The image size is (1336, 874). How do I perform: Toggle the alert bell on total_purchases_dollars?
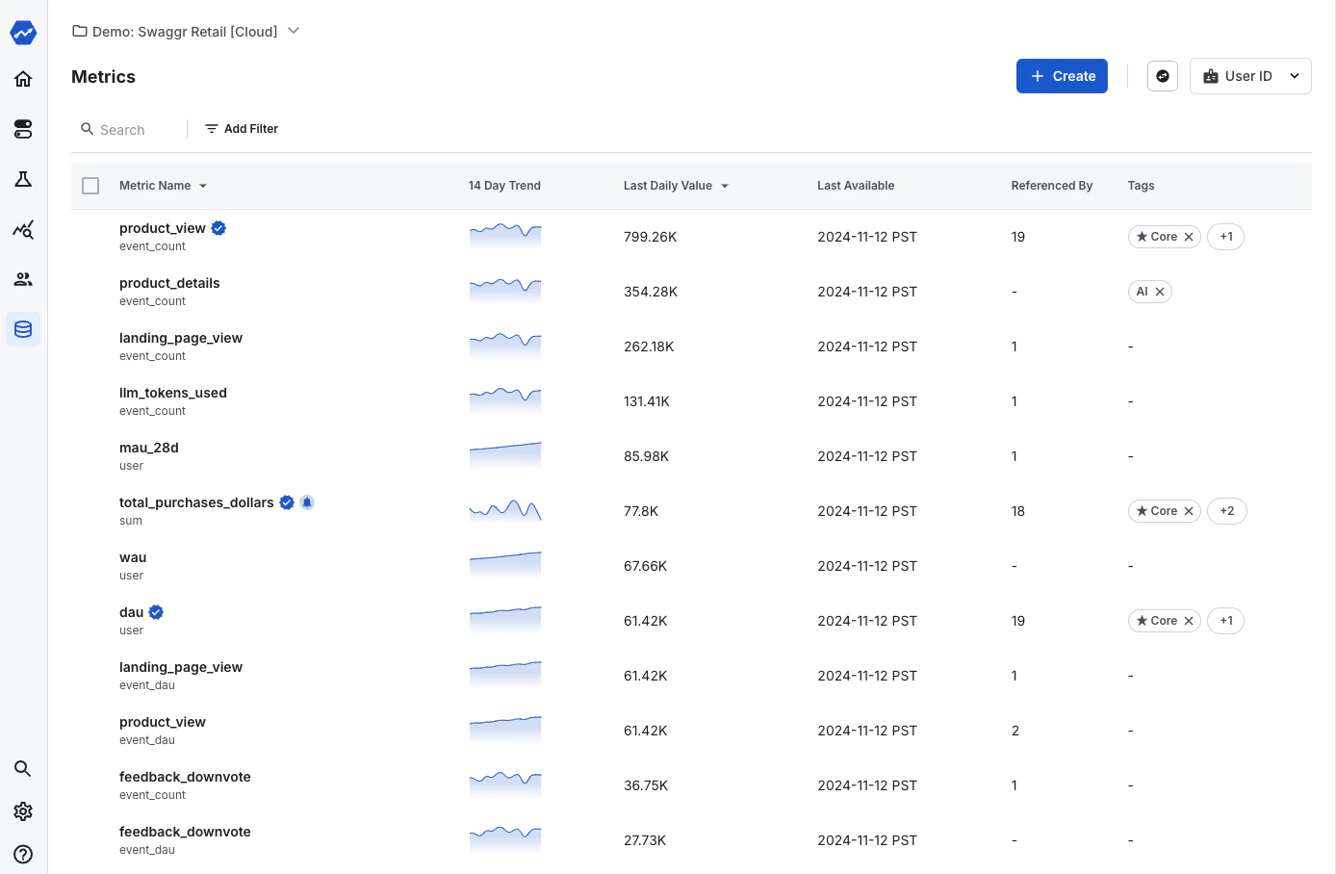pos(307,501)
